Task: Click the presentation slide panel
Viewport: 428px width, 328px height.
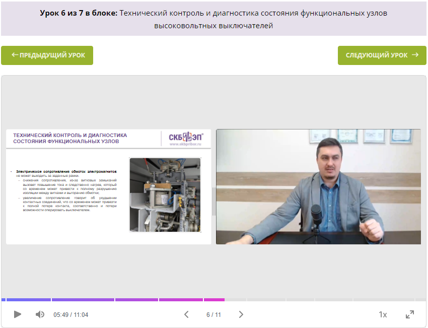Action: 109,187
